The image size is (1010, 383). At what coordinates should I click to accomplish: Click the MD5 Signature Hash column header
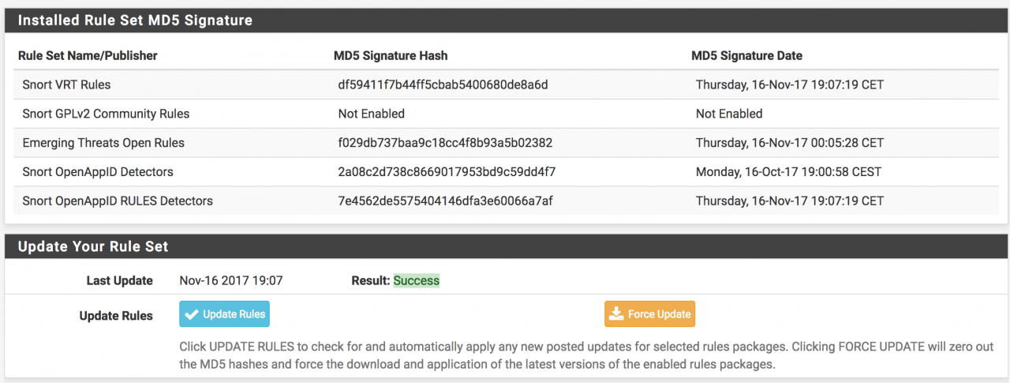pyautogui.click(x=391, y=55)
